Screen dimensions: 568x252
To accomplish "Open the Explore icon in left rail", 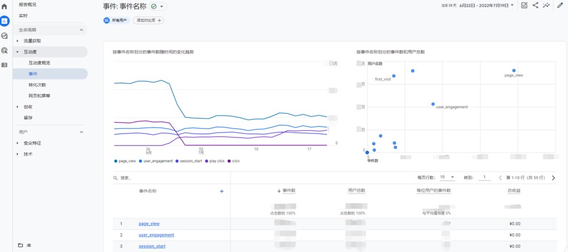I will tap(5, 36).
